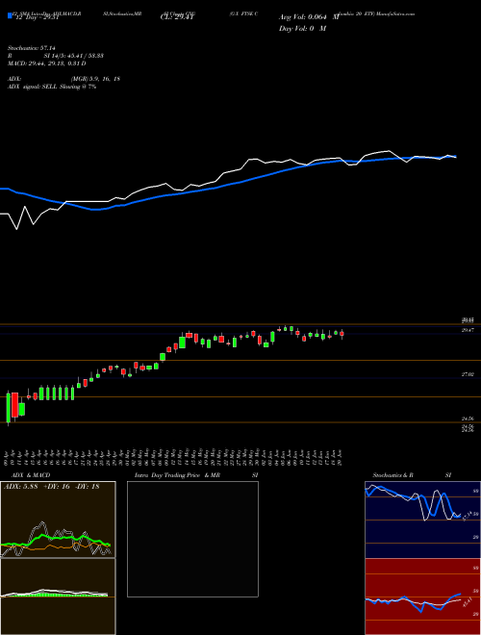
Task: Click the 'ADX signal: SELL Slowing @ 7%' text
Action: [x=52, y=87]
